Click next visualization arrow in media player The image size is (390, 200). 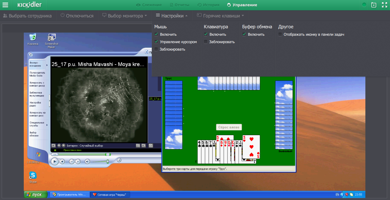pos(64,145)
